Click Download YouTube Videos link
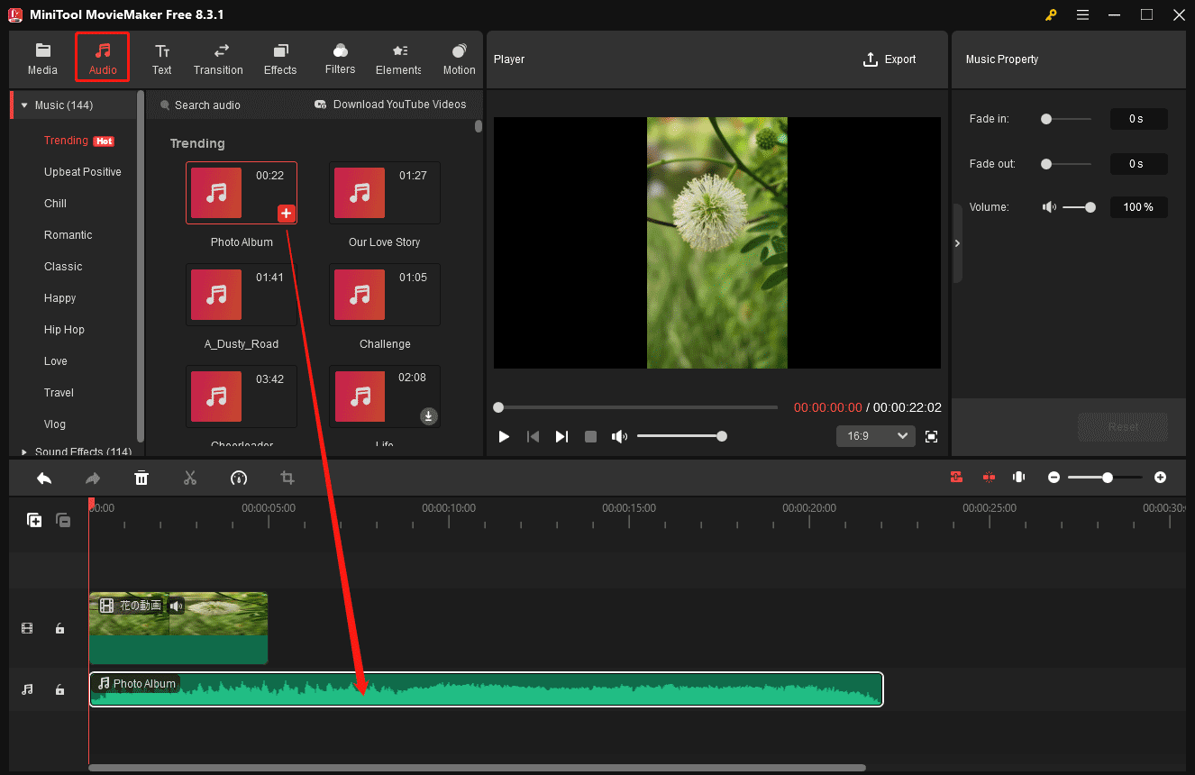 [x=390, y=105]
